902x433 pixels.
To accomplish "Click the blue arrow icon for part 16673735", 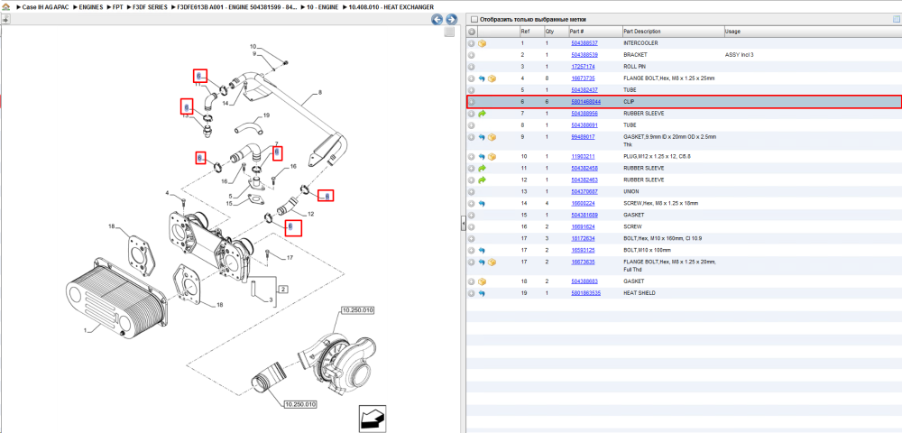I will [482, 78].
